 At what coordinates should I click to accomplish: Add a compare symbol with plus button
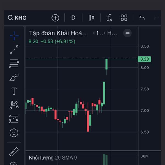[x=55, y=18]
